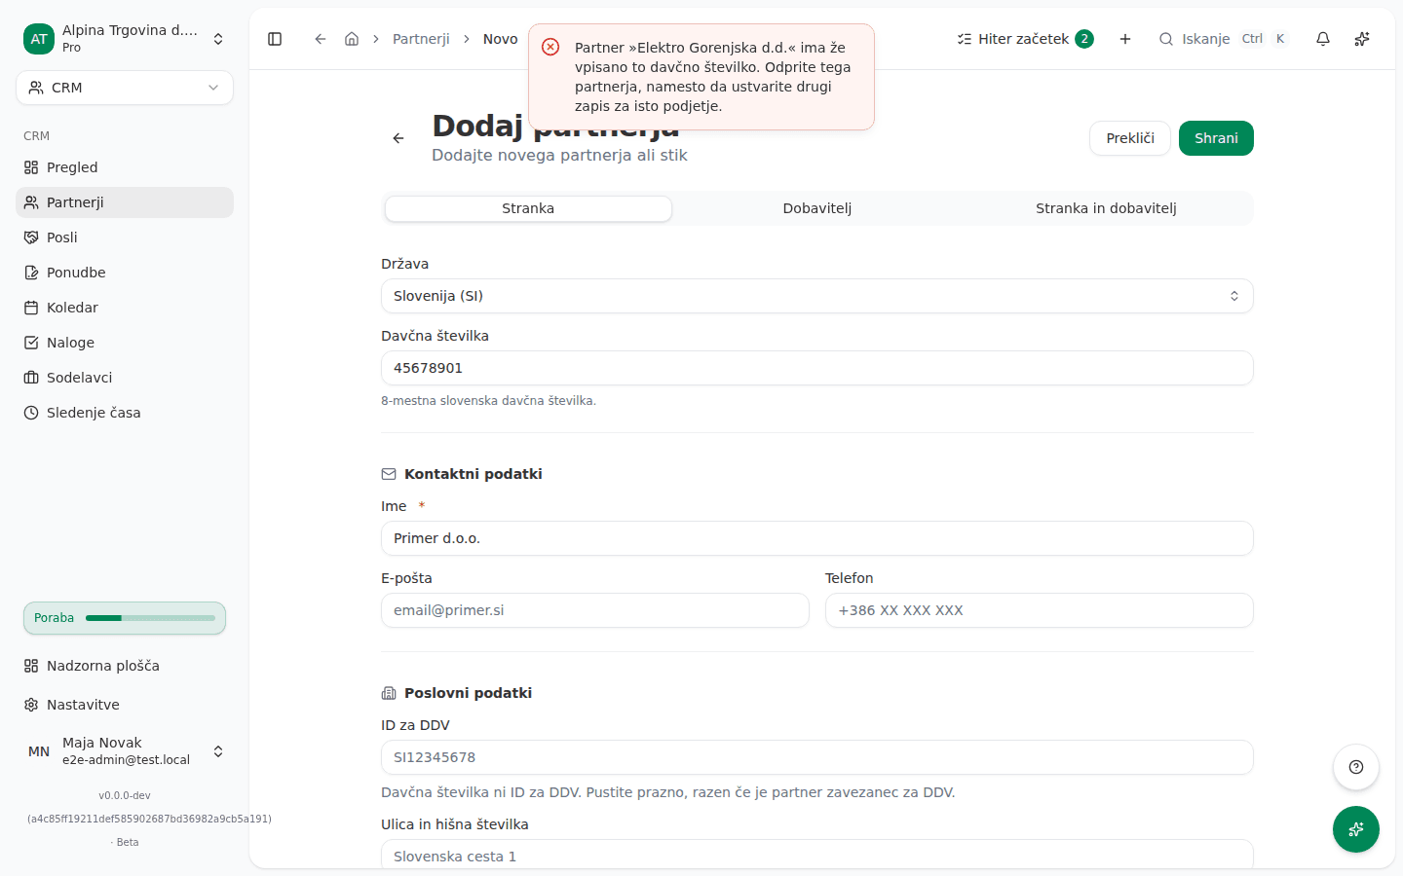Image resolution: width=1403 pixels, height=876 pixels.
Task: Focus the Ime name field
Action: [x=817, y=538]
